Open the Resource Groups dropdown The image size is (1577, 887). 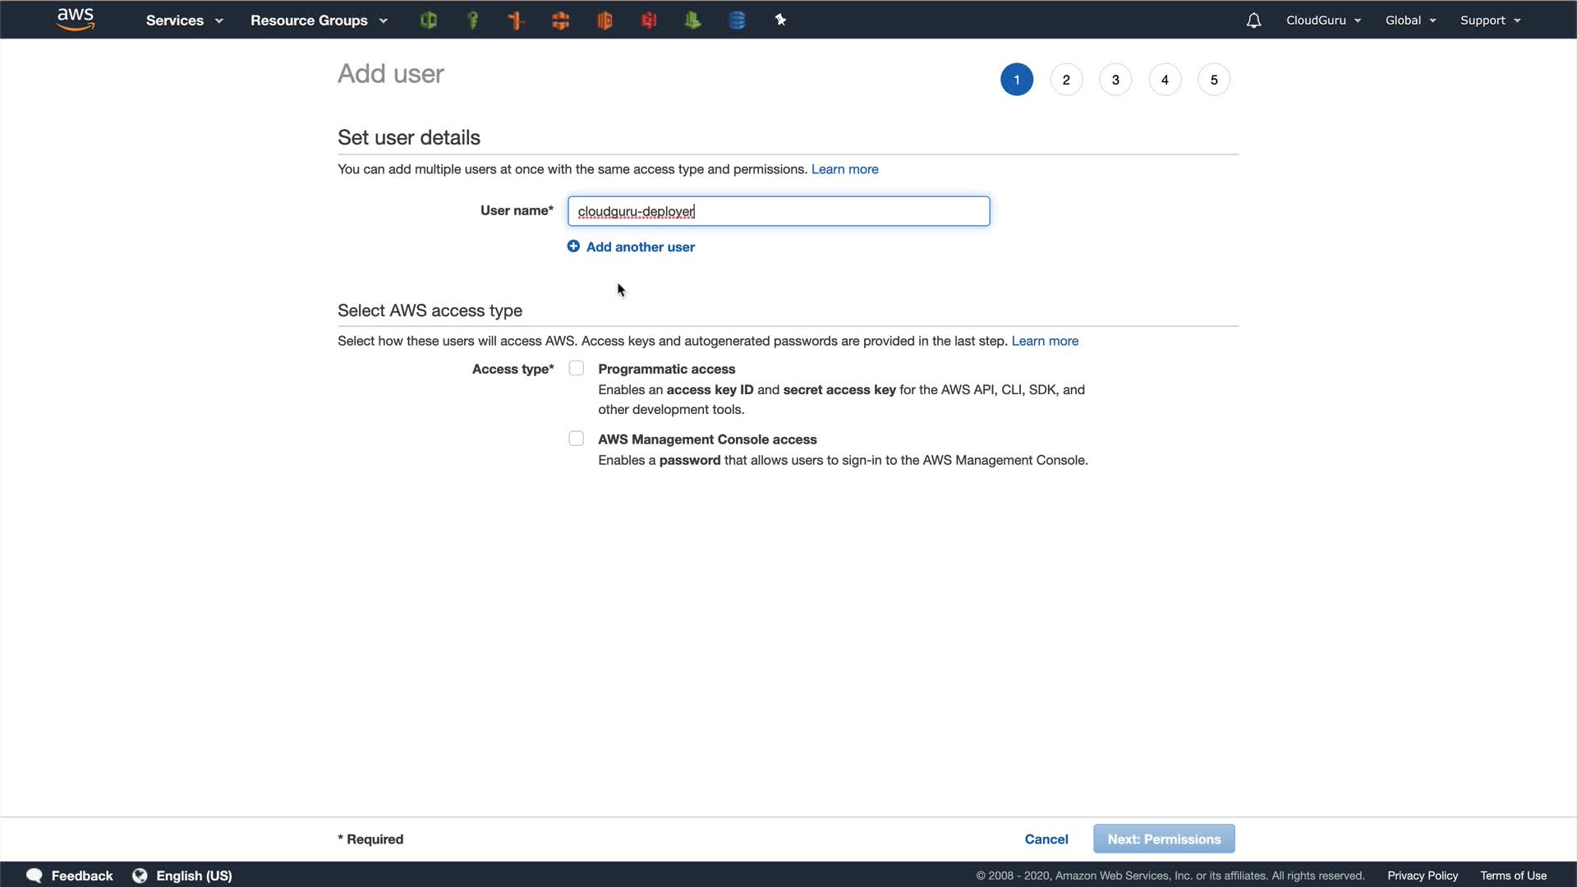(x=319, y=21)
